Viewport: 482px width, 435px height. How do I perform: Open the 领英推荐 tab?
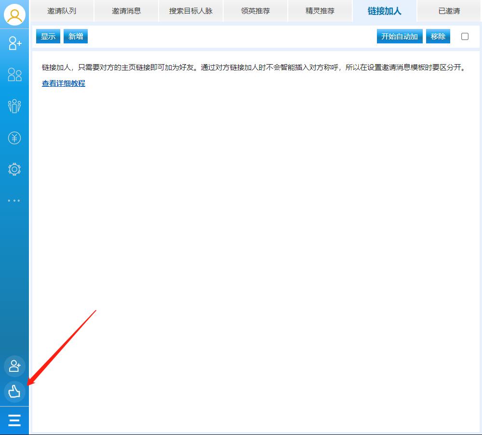point(255,11)
